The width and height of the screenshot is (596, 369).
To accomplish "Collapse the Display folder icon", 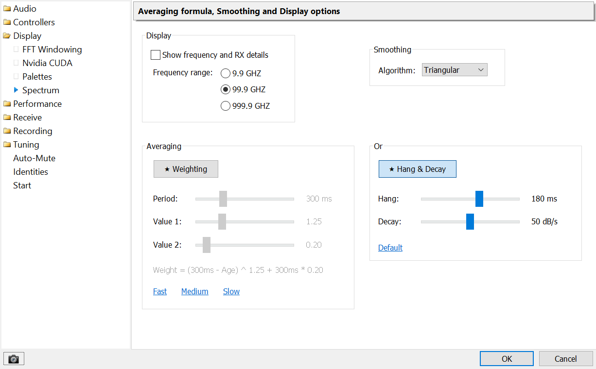I will (7, 36).
